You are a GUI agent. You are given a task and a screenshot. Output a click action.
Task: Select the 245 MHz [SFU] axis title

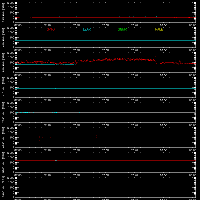click(3, 12)
